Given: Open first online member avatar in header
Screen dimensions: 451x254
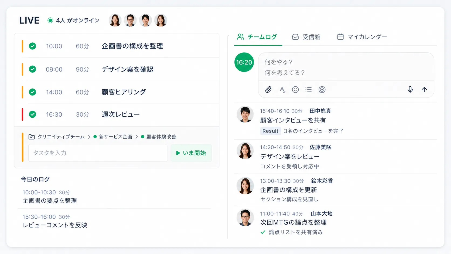Looking at the screenshot, I should (115, 20).
